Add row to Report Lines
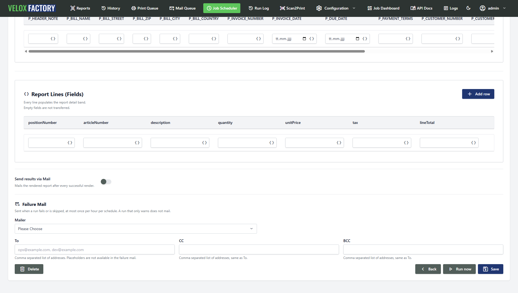 pos(478,94)
